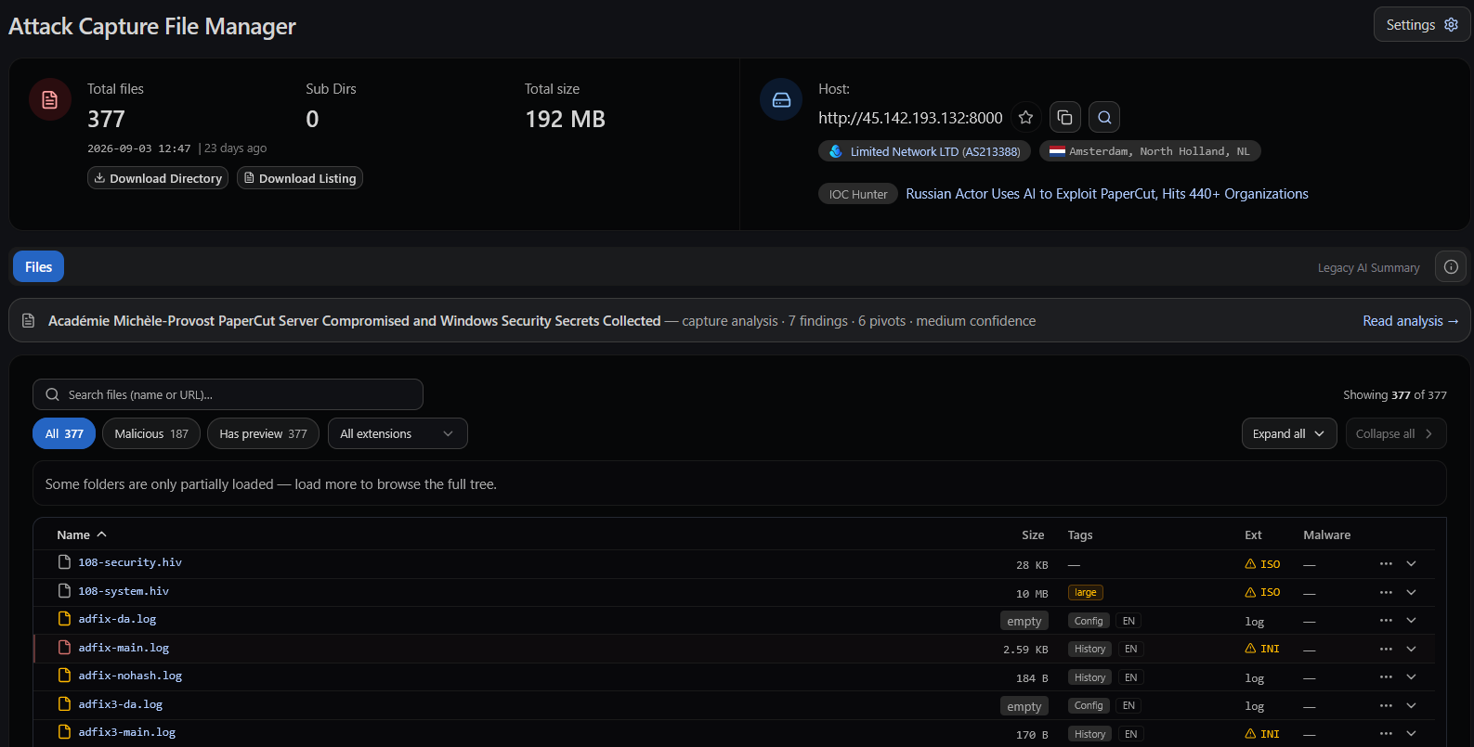Image resolution: width=1474 pixels, height=747 pixels.
Task: Open the Read analysis link
Action: click(1410, 321)
